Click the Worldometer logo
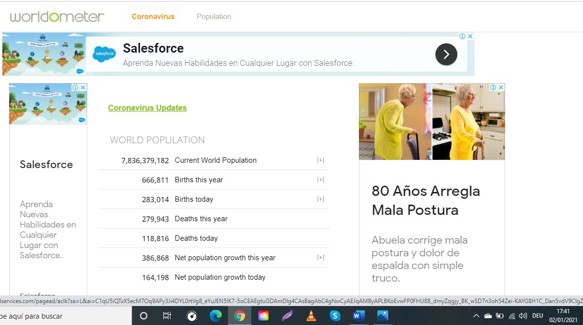583x325 pixels. (x=57, y=17)
